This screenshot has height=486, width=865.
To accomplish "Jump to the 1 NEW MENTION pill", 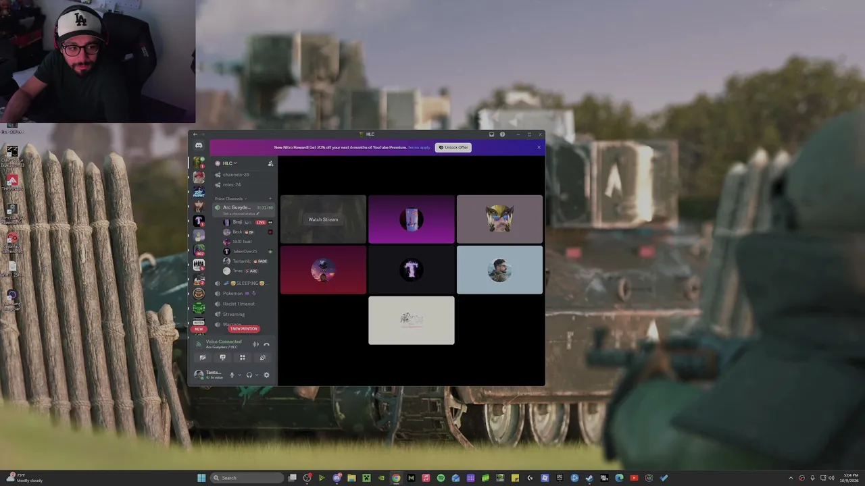I will click(243, 329).
